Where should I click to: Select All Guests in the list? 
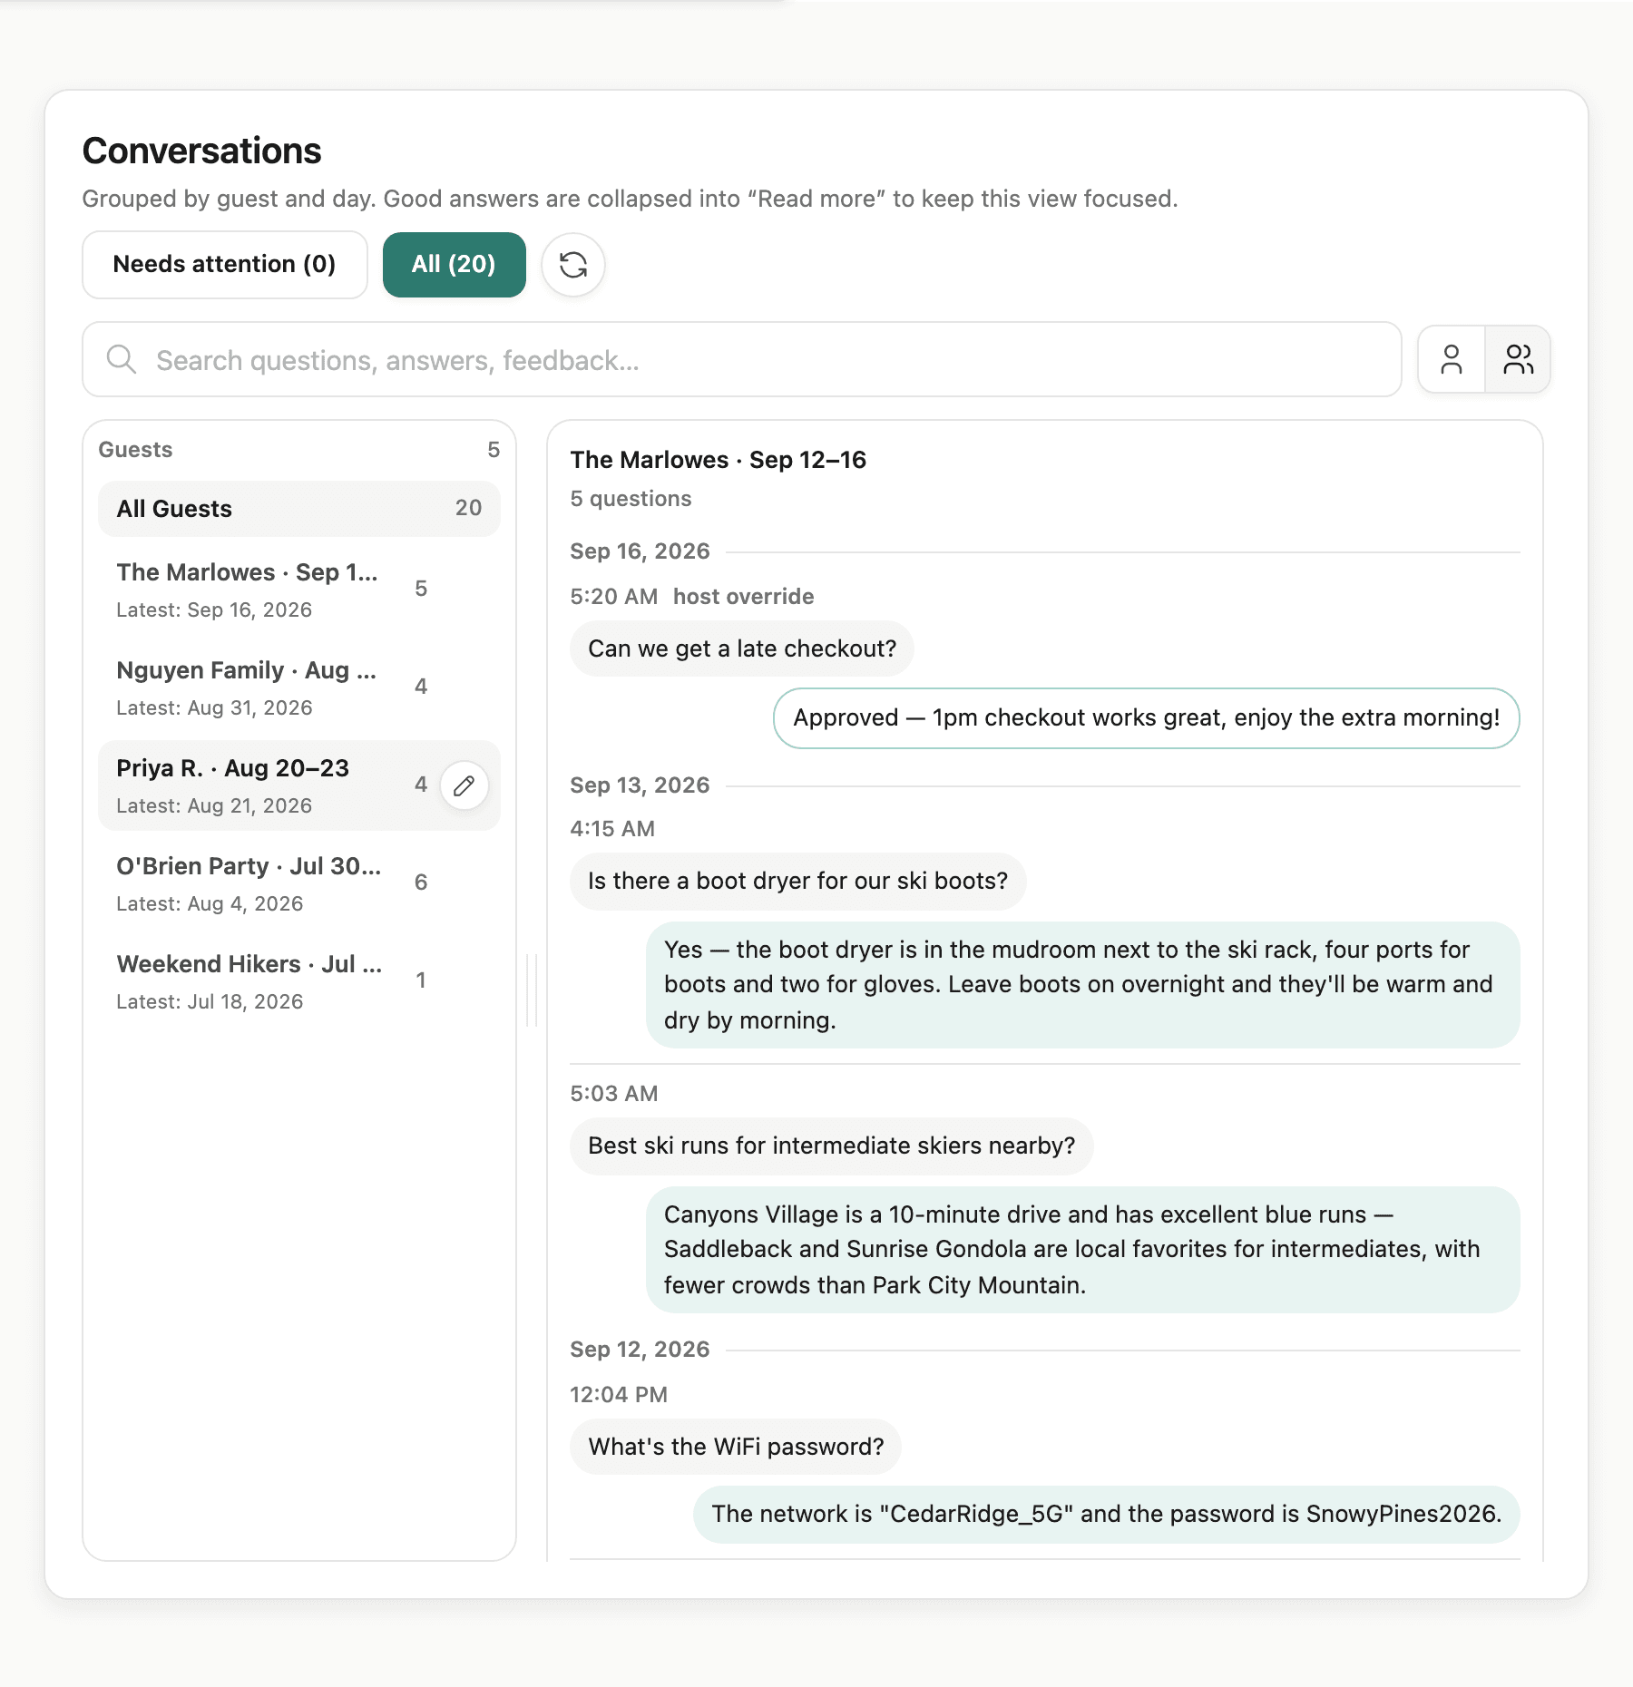(x=299, y=508)
